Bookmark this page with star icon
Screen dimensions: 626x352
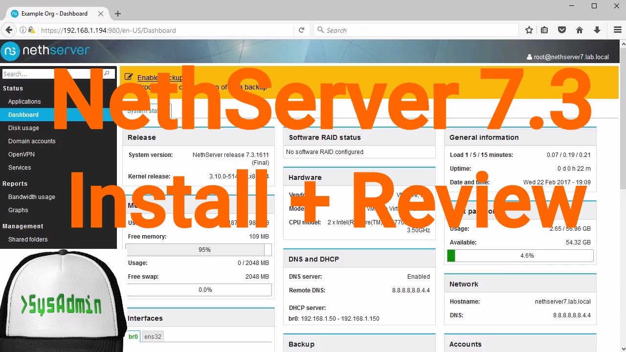[529, 30]
